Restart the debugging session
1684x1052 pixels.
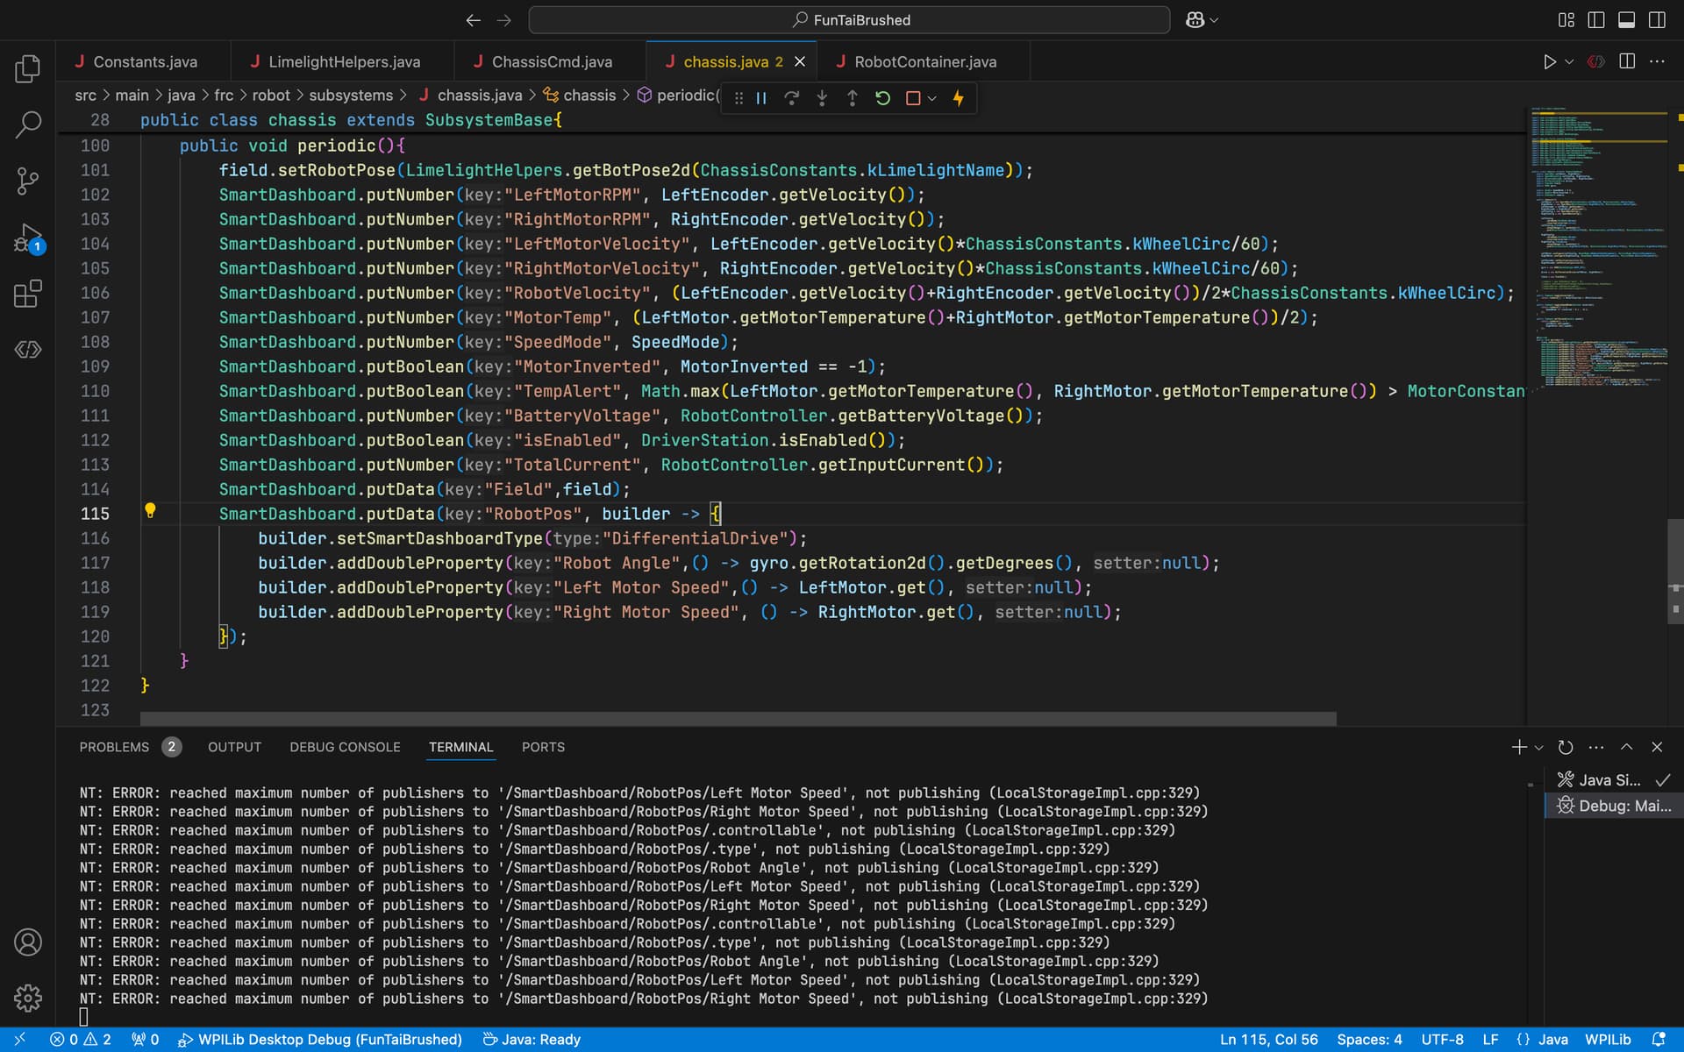pos(882,98)
